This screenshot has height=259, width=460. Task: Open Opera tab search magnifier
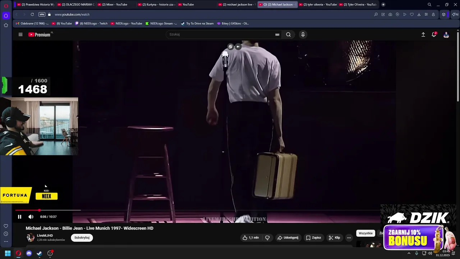(429, 5)
